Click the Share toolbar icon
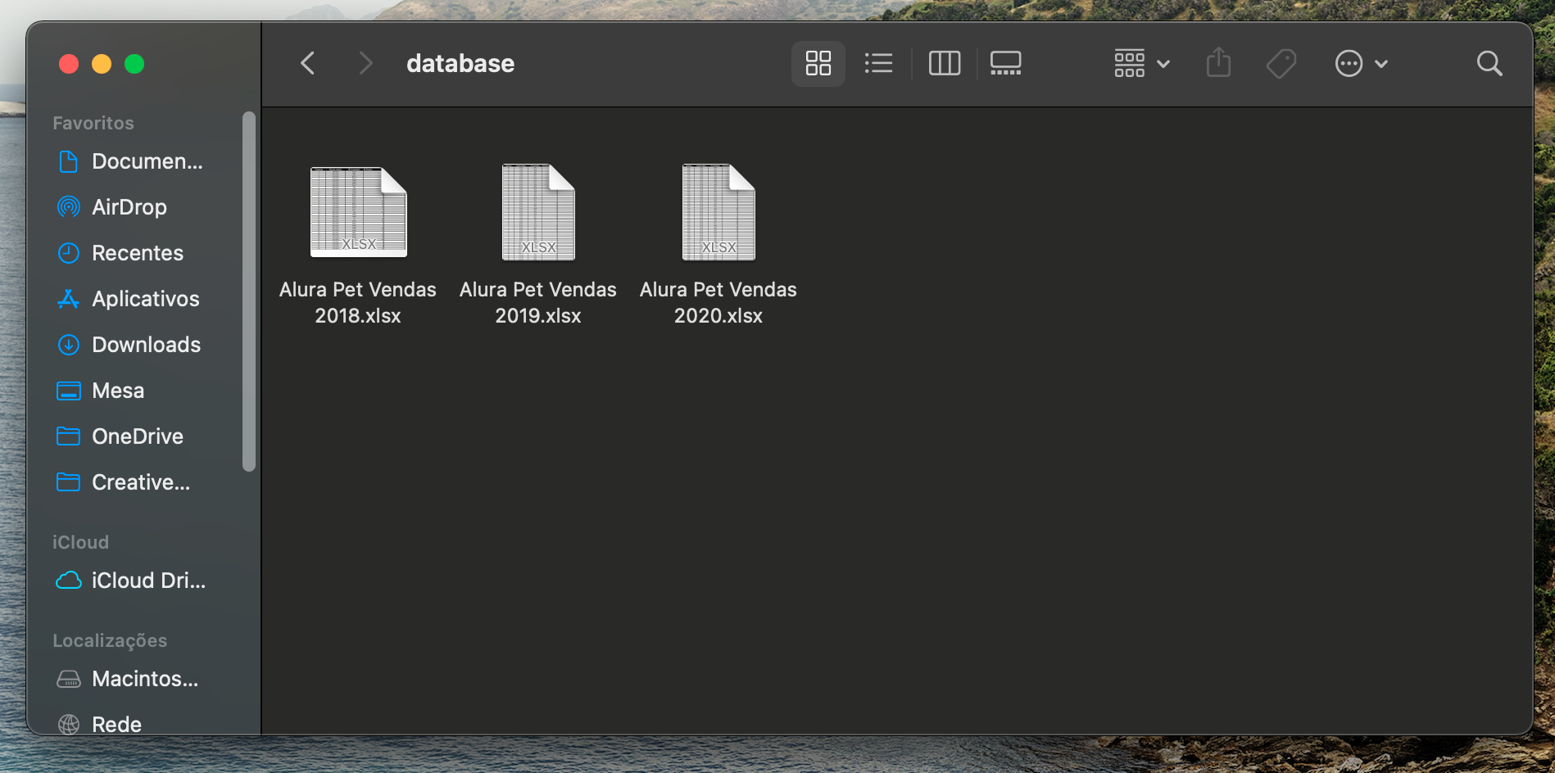Image resolution: width=1555 pixels, height=773 pixels. pyautogui.click(x=1218, y=63)
